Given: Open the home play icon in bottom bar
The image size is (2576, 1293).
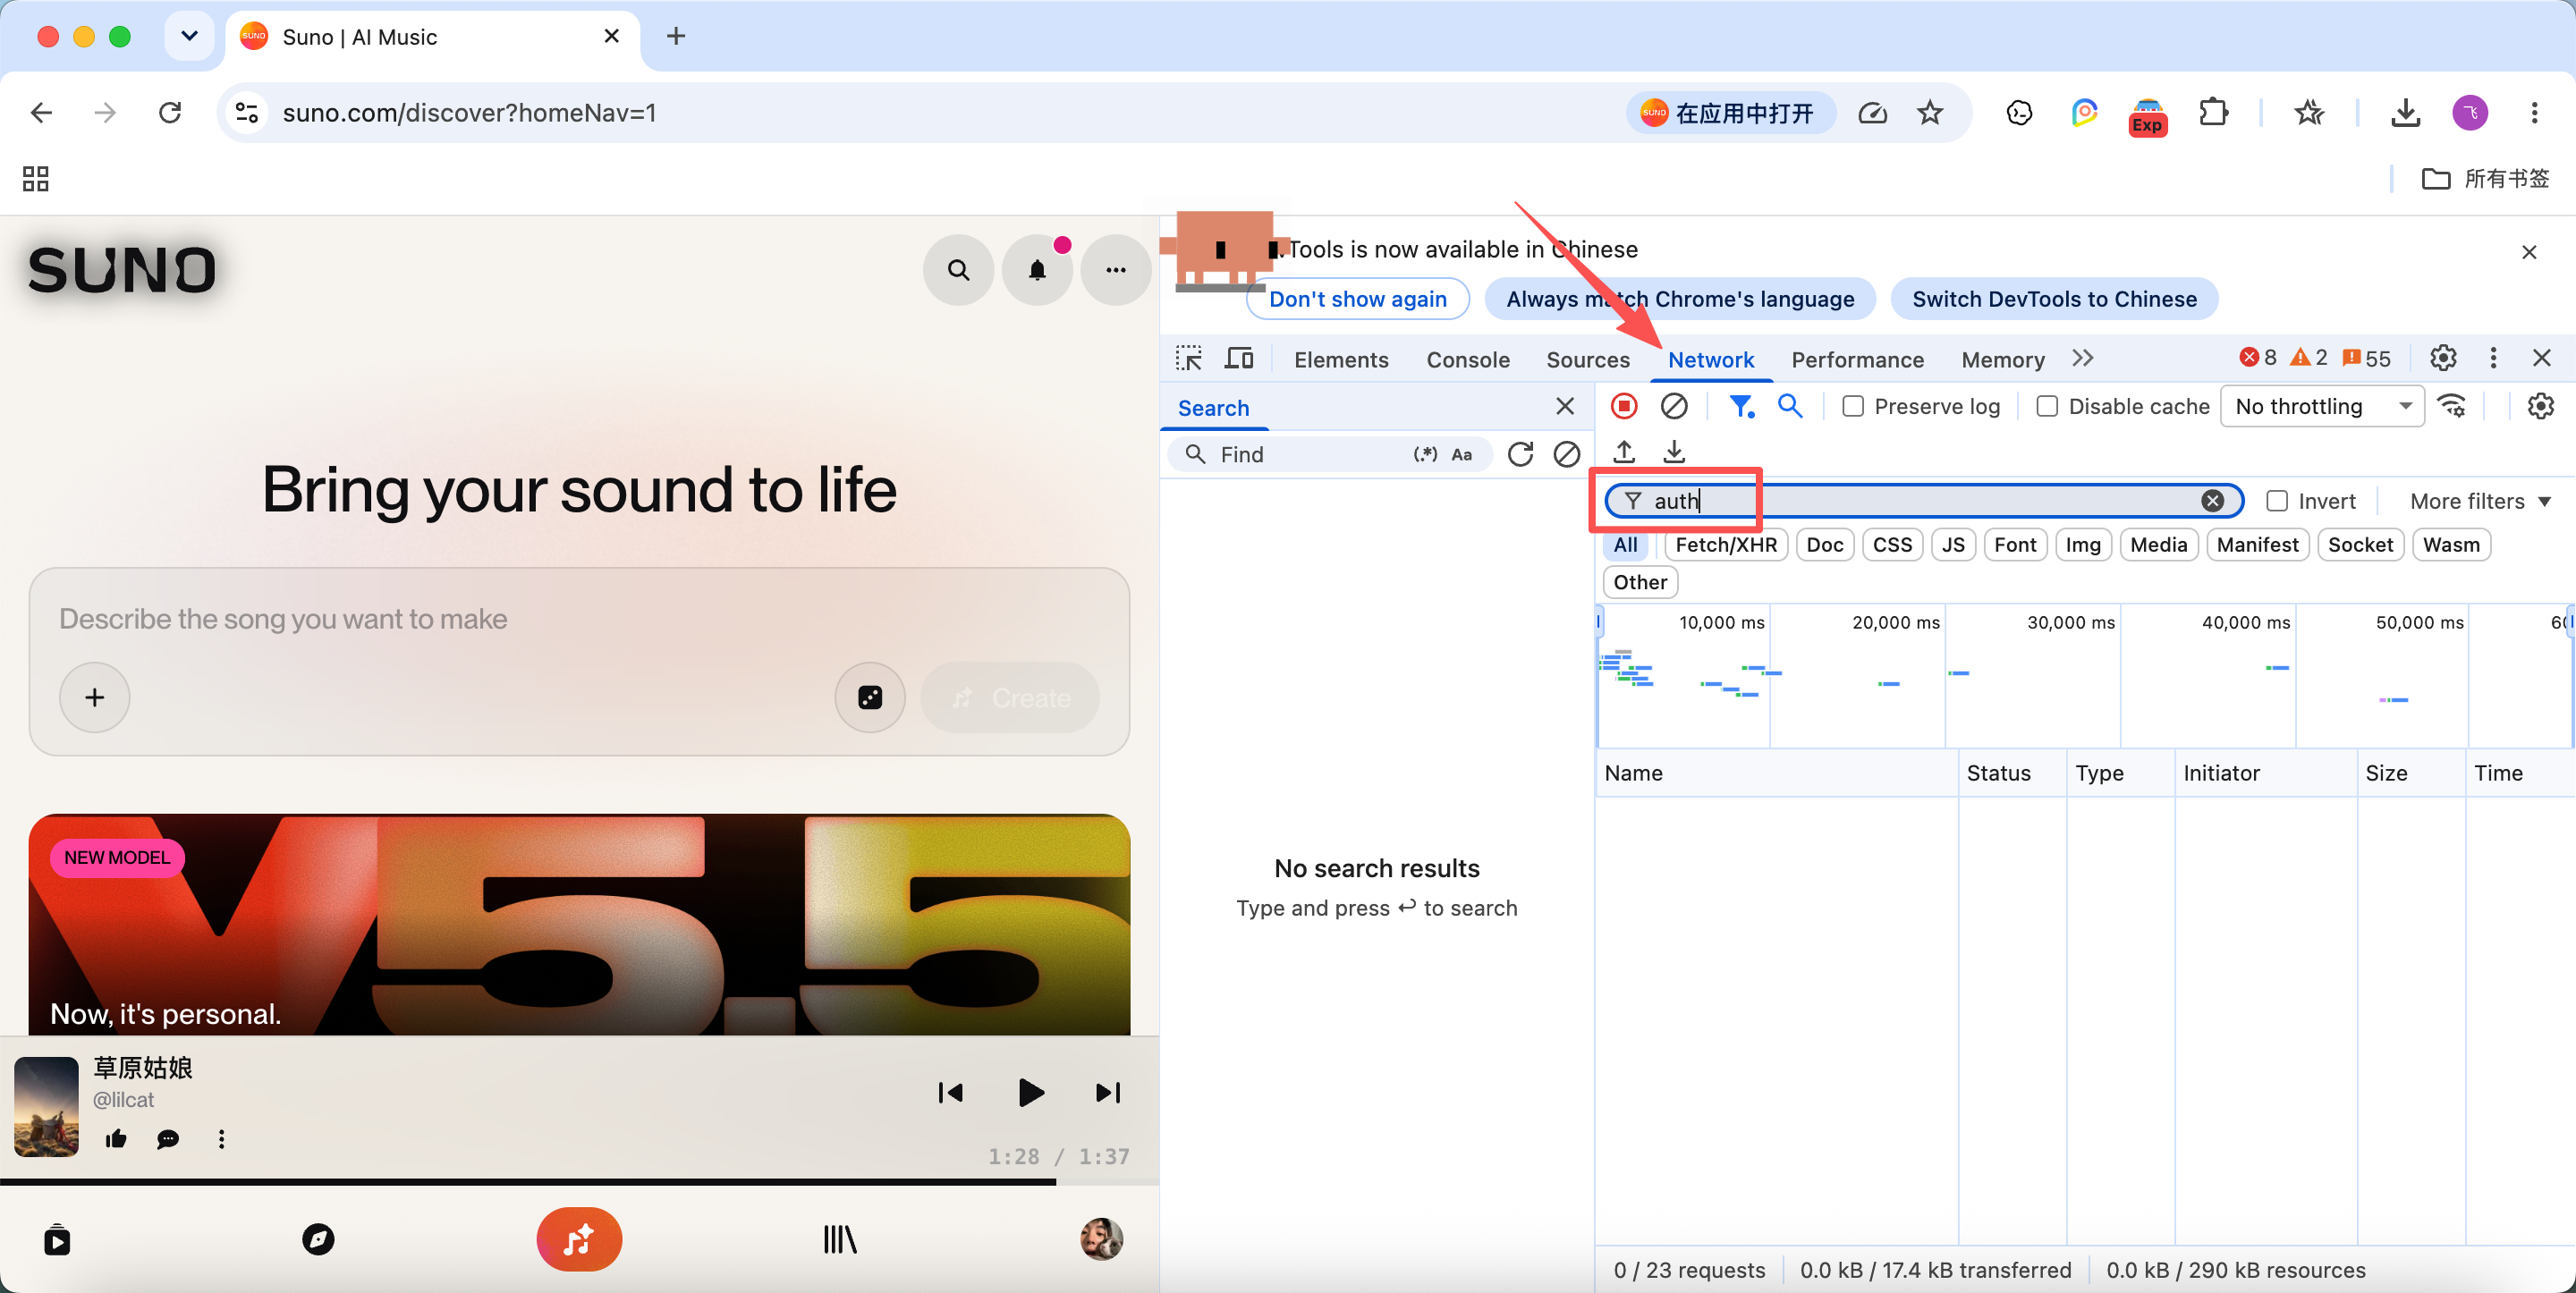Looking at the screenshot, I should [57, 1239].
